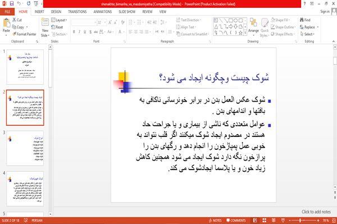Select the Right Arrow shape in the gallery

(231, 26)
